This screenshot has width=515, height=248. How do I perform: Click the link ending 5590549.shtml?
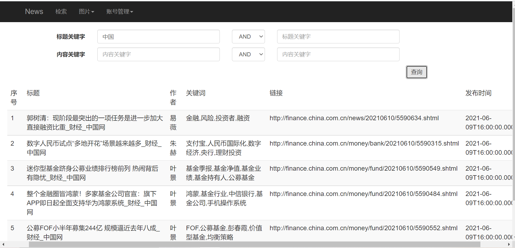[364, 168]
